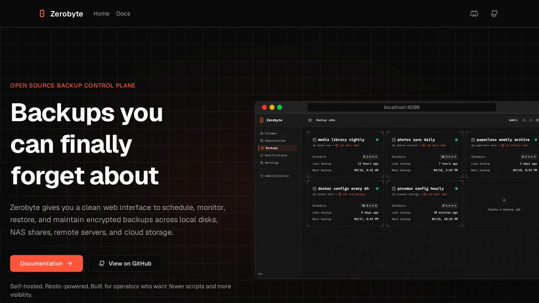Open the Docs nav link
The height and width of the screenshot is (303, 539).
tap(123, 14)
